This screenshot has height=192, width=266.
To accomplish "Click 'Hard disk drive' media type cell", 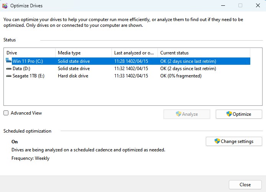I will pos(73,76).
